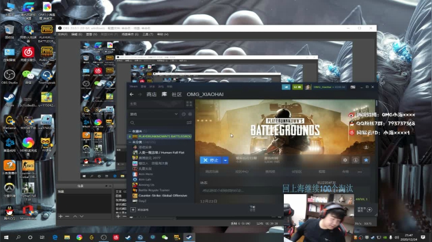The image size is (432, 242).
Task: Open the Library tab in Steam
Action: click(x=164, y=94)
